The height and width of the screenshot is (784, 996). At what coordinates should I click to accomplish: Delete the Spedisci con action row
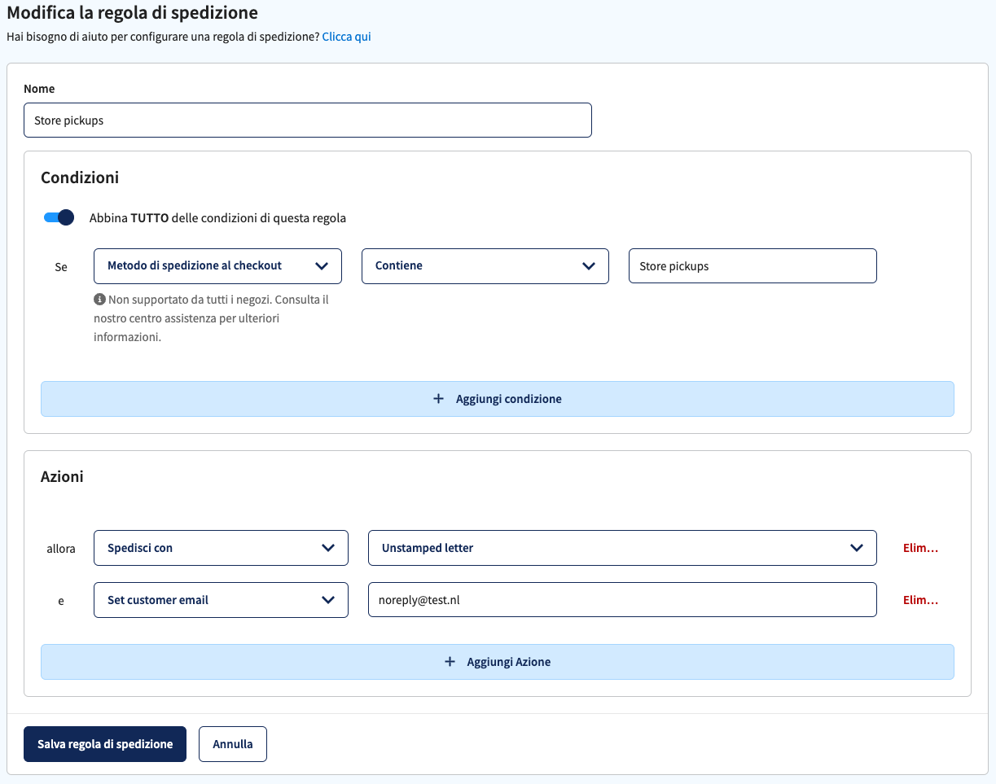[921, 548]
